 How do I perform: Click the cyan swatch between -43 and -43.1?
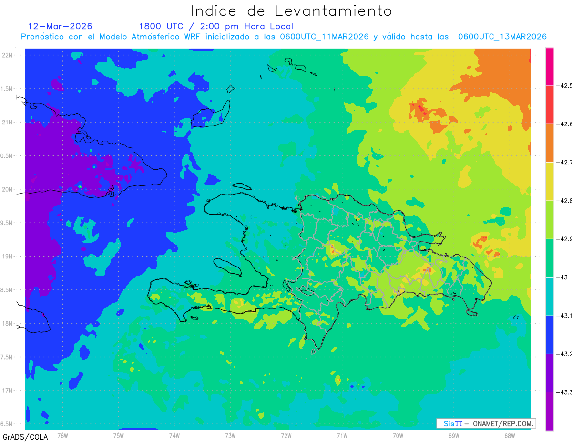tap(550, 296)
